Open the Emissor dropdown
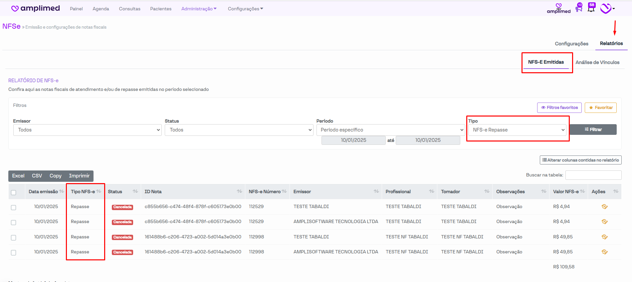 (x=87, y=130)
